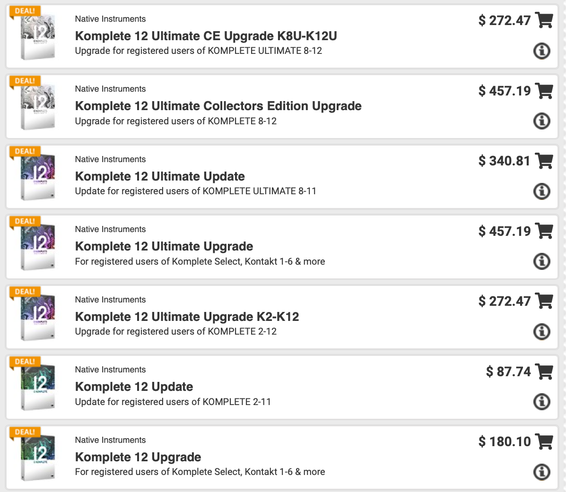Show info for Komplete 12 Ultimate CE Upgrade K8U-K12U

(x=542, y=51)
